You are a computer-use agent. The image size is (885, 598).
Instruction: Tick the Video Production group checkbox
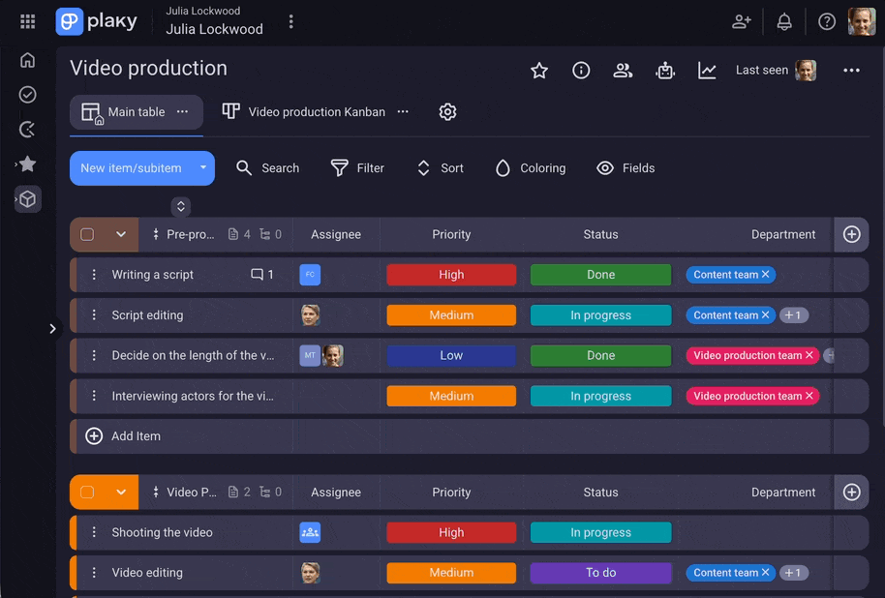click(87, 493)
